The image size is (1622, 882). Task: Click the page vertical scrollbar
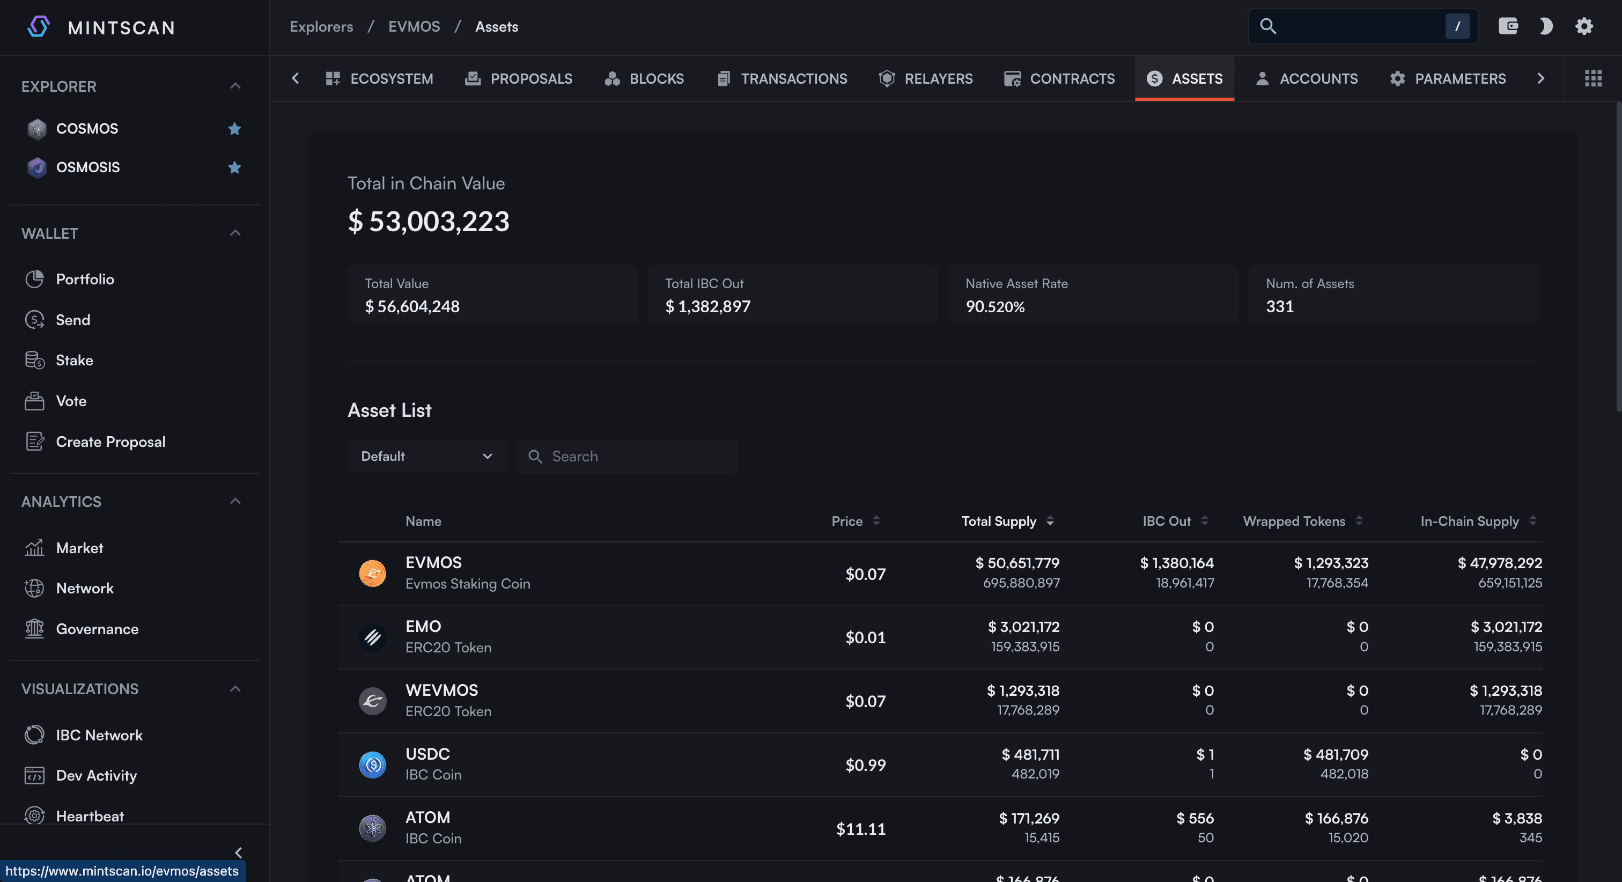(x=1618, y=258)
